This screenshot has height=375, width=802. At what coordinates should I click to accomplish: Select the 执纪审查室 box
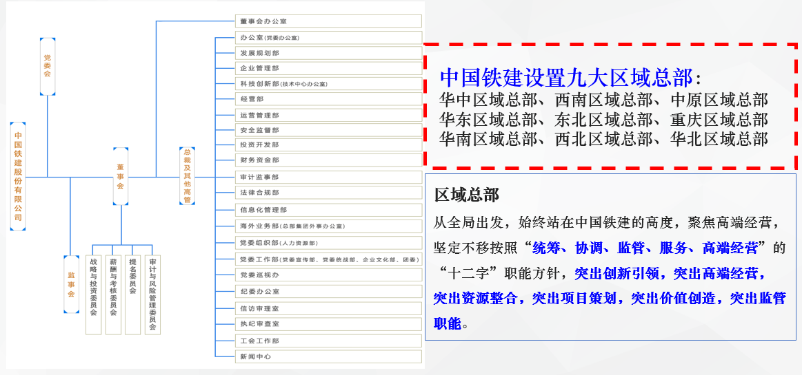pos(328,324)
